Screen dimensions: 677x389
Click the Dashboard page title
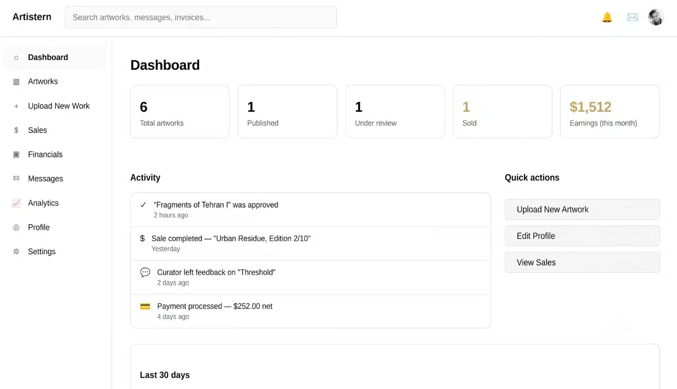165,65
